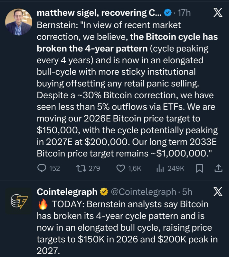Open Cointelegraph's TODAY tweet text
The height and width of the screenshot is (257, 229).
127,228
